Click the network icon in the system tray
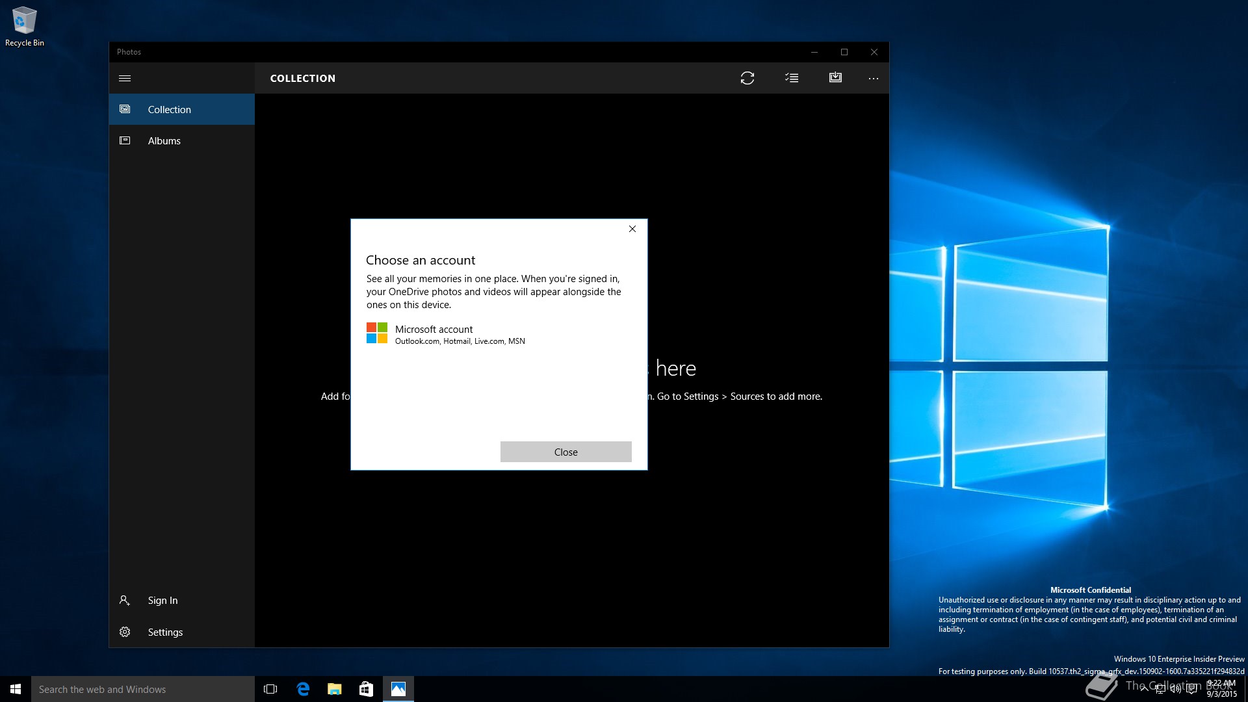 (x=1160, y=689)
